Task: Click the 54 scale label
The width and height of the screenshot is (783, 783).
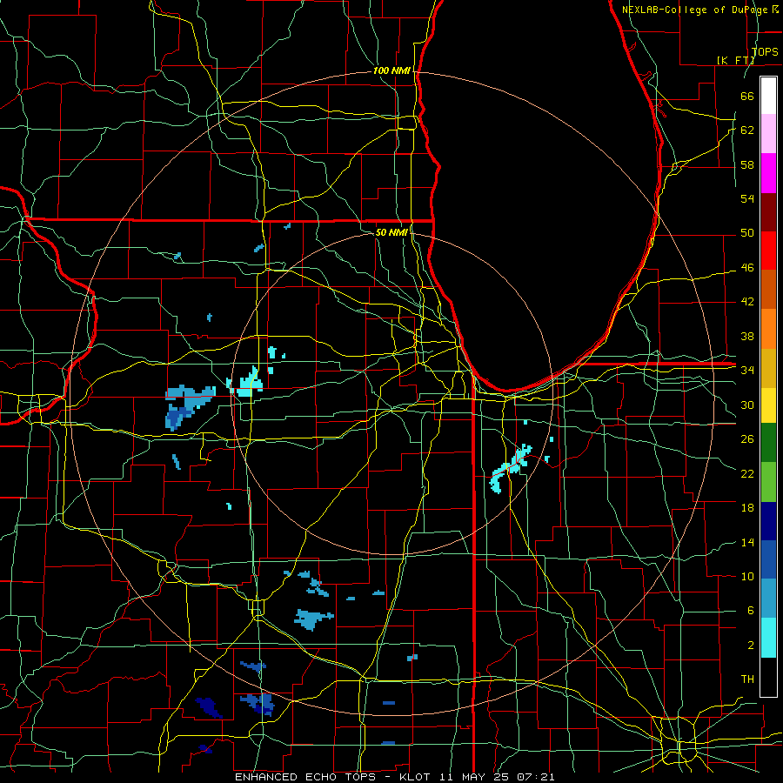Action: 747,198
